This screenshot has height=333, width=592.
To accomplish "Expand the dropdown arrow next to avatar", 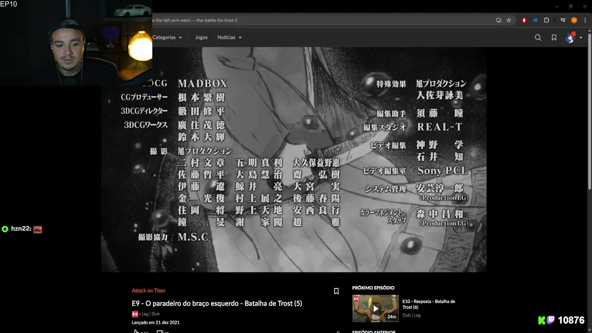I will coord(581,38).
